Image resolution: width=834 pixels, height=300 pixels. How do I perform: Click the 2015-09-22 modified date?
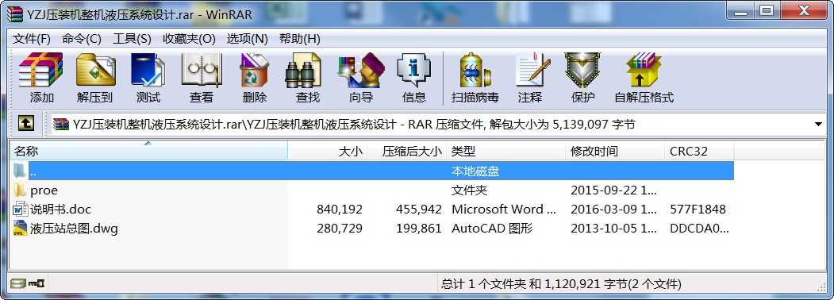[614, 190]
